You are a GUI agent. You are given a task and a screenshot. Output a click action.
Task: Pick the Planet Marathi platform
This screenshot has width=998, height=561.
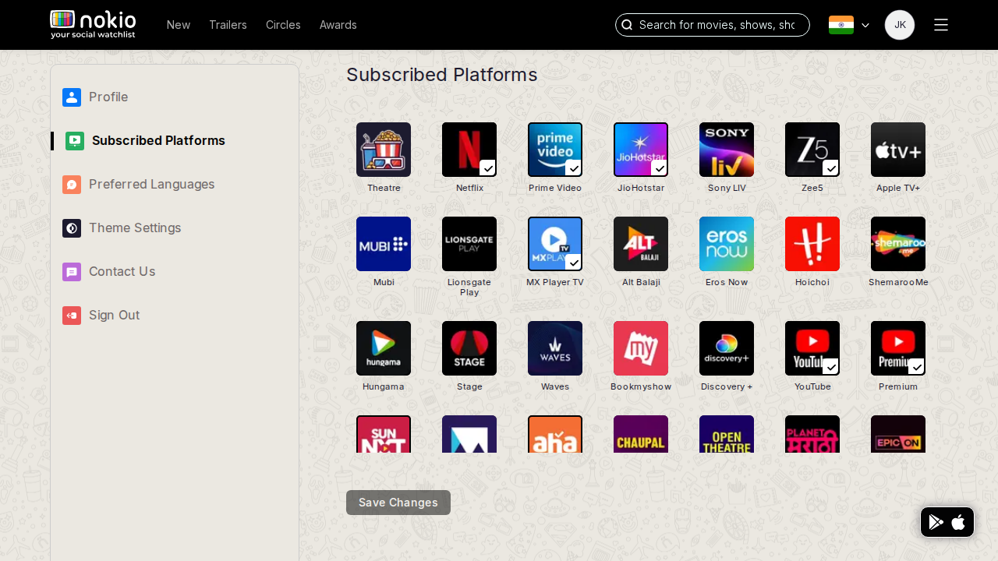[x=812, y=434]
